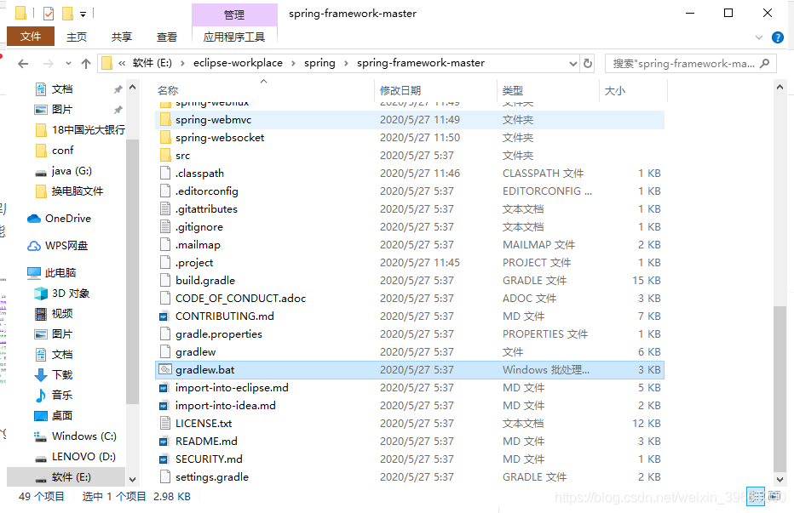Click the blue Help question mark icon
794x513 pixels.
pos(777,37)
